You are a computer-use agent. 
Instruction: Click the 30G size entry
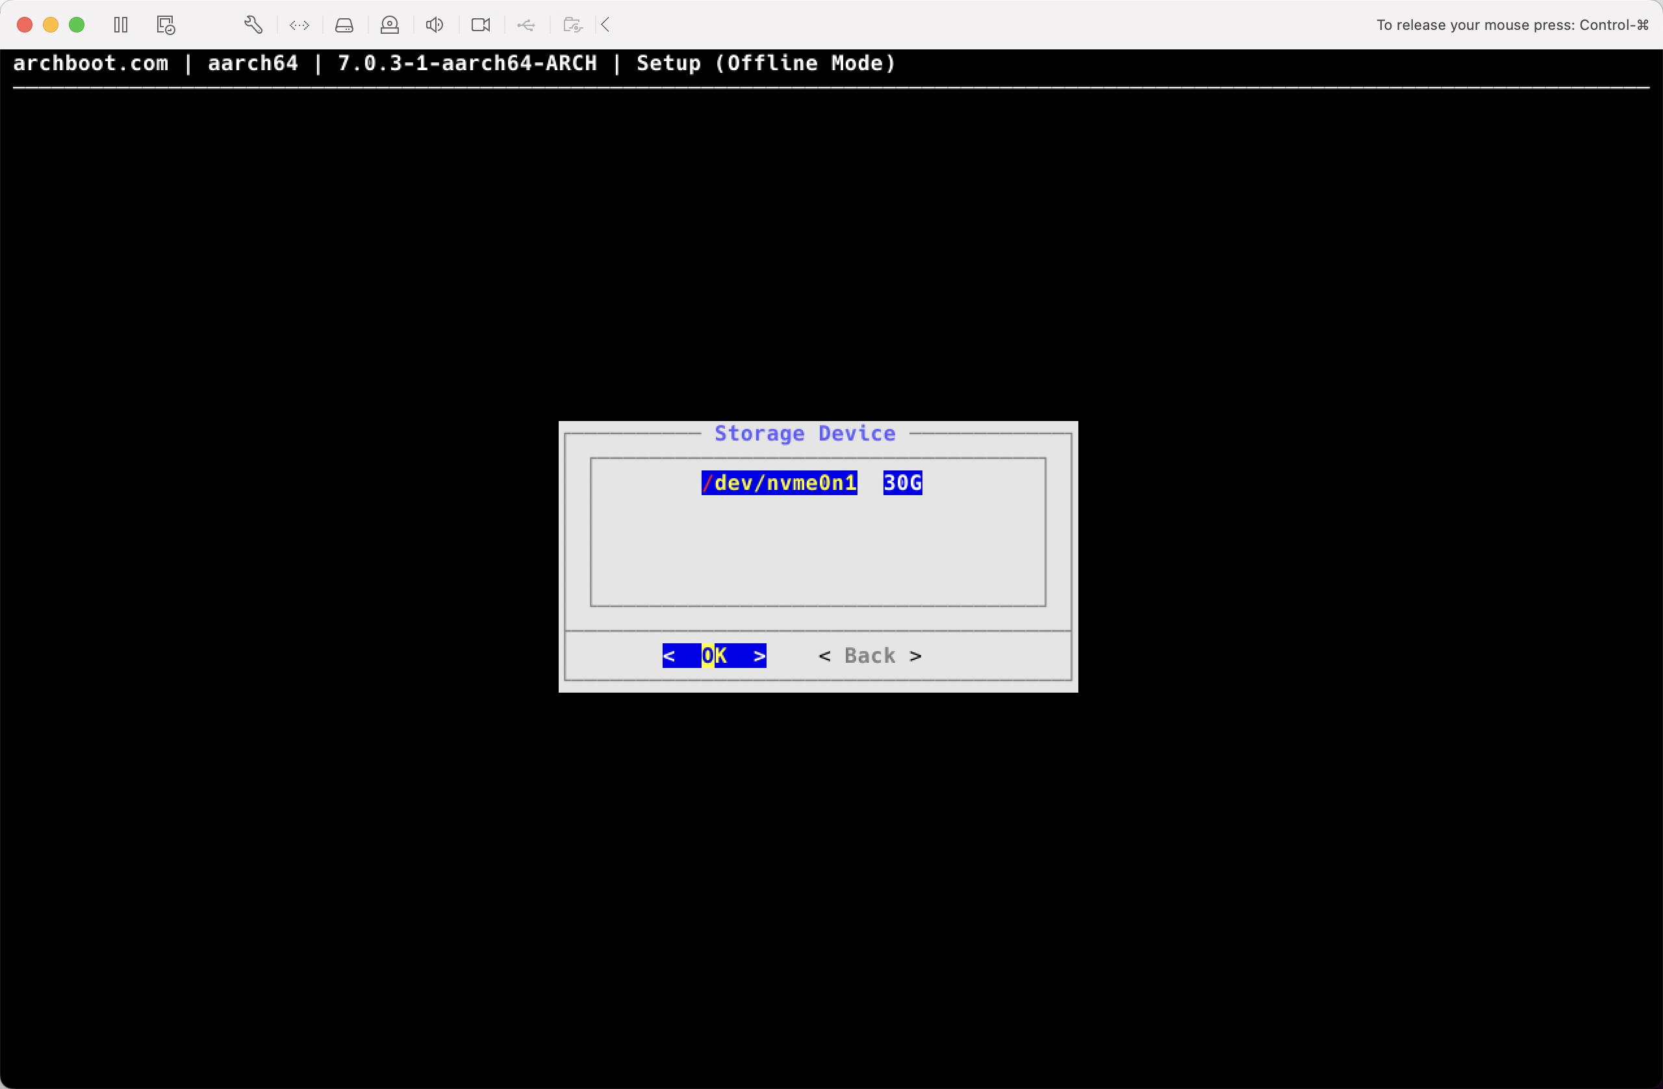click(902, 483)
